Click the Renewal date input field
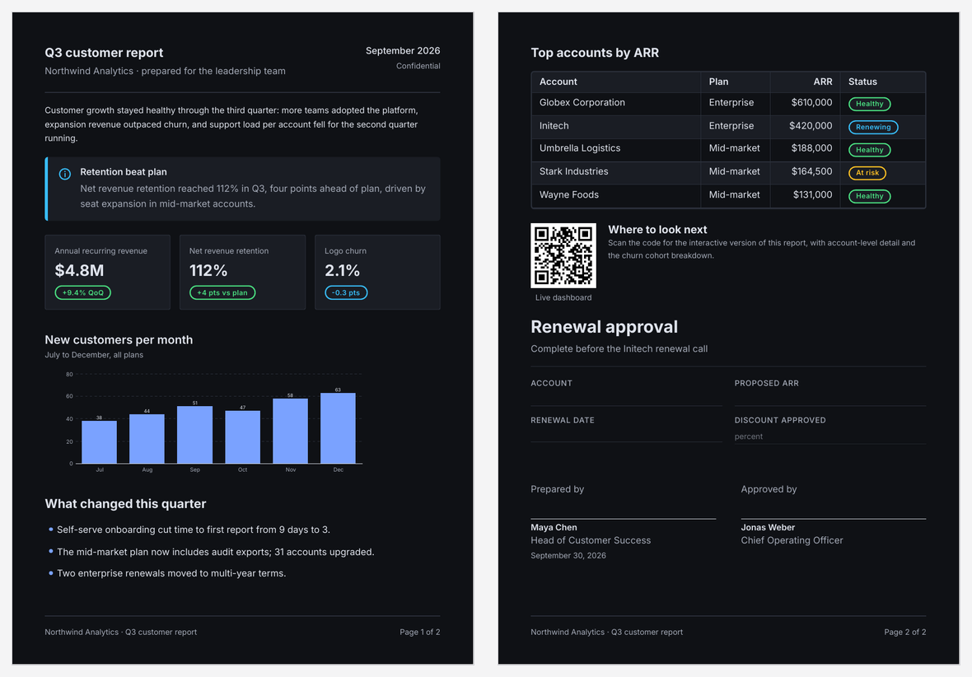972x677 pixels. coord(626,434)
